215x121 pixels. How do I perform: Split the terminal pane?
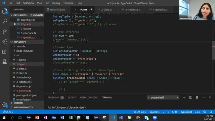(190, 97)
